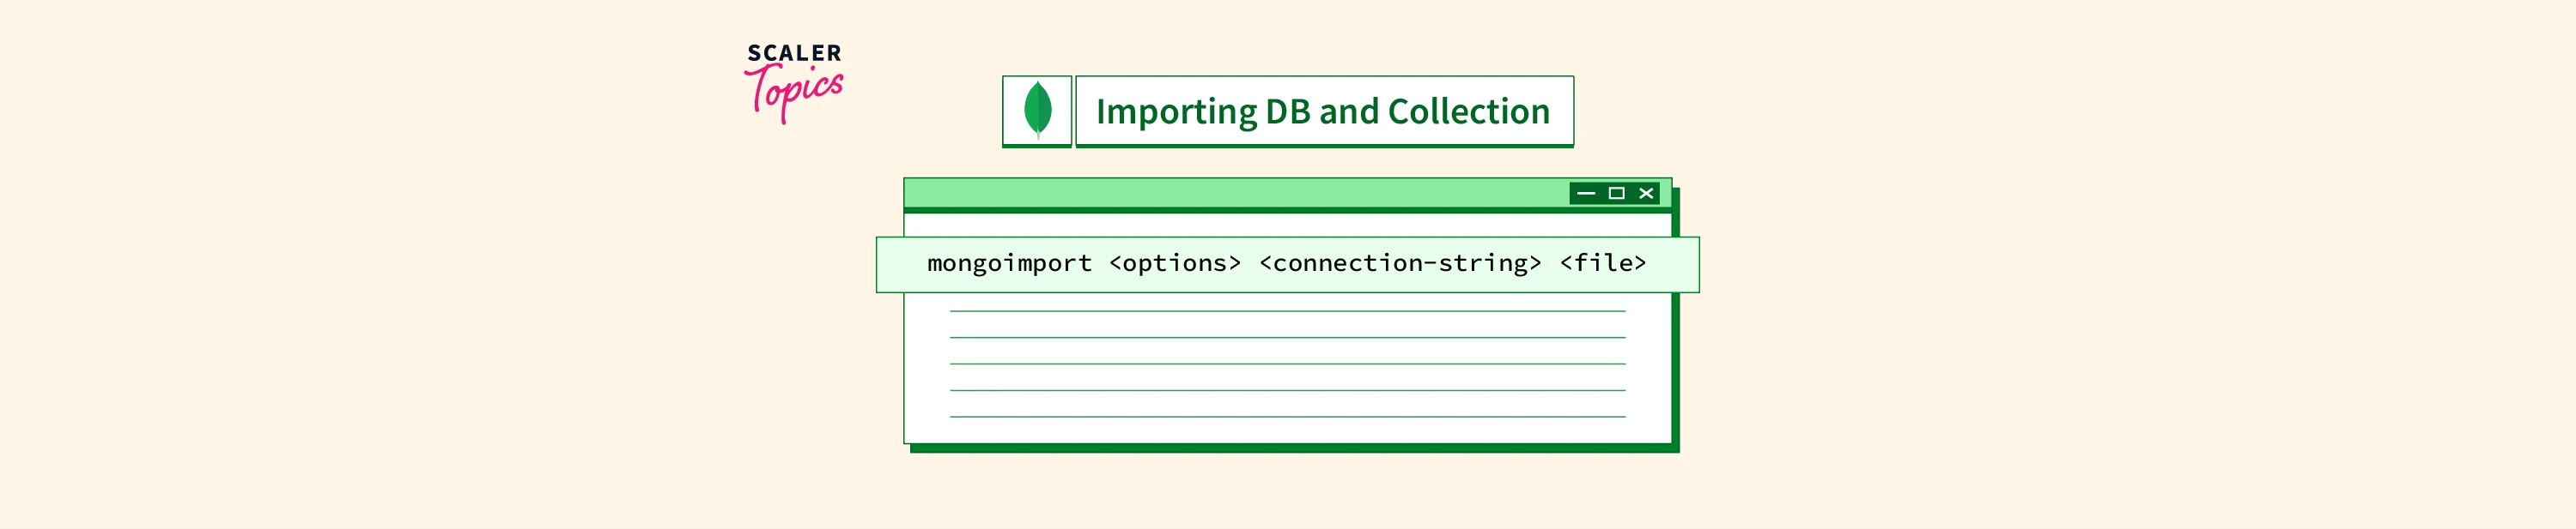
Task: Click the fourth blank line in window
Action: pyautogui.click(x=1287, y=390)
